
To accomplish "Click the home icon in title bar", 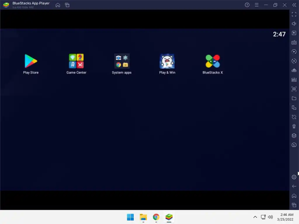I will click(x=58, y=5).
